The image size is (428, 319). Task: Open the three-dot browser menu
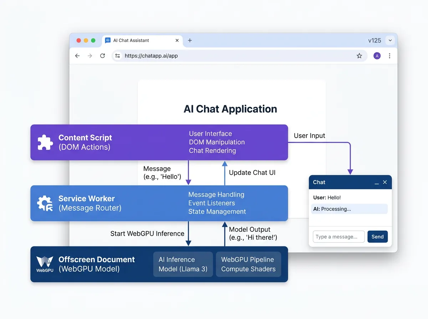pos(389,56)
